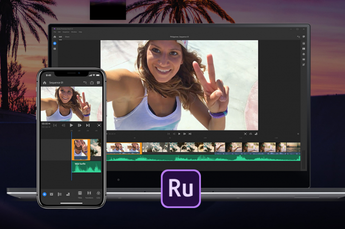The image size is (345, 229).
Task: Open the Transform crop icon in desktop right sidebar
Action: tap(304, 65)
